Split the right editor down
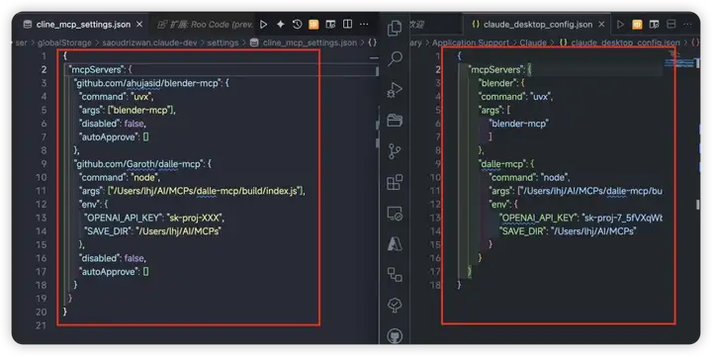 click(670, 25)
